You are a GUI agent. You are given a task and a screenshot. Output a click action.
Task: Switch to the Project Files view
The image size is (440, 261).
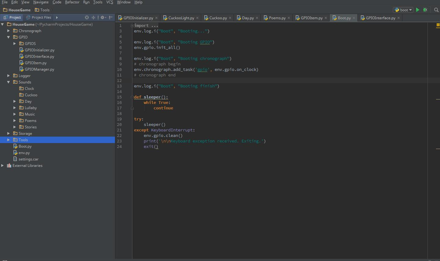coord(39,17)
